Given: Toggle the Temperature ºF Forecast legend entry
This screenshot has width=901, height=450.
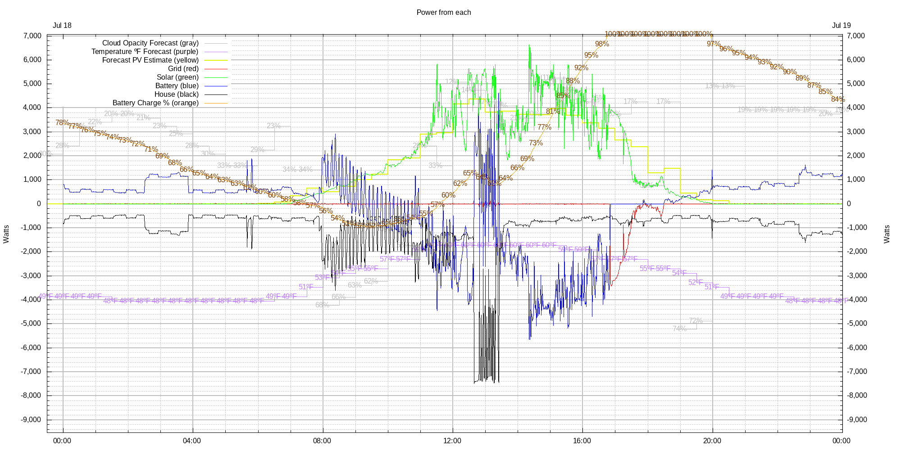Looking at the screenshot, I should pyautogui.click(x=145, y=52).
